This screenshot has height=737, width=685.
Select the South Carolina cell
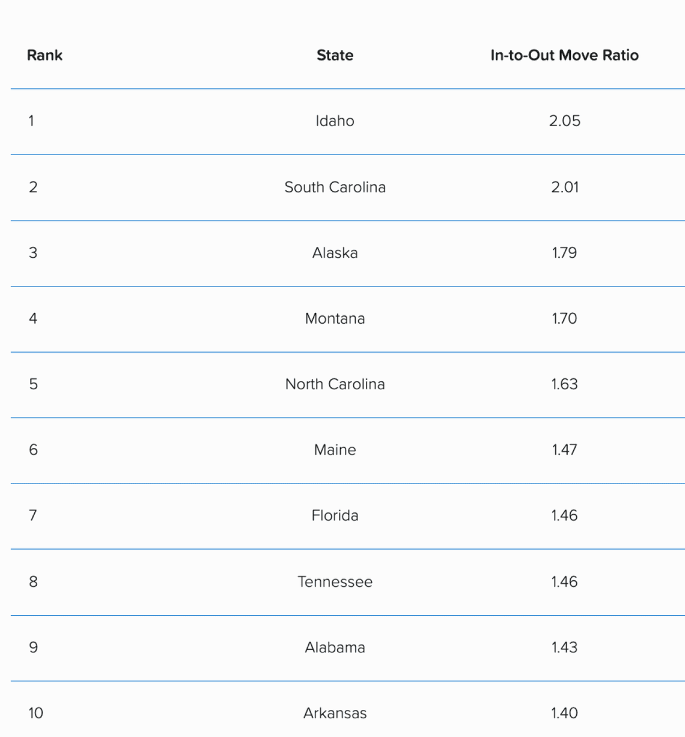335,187
